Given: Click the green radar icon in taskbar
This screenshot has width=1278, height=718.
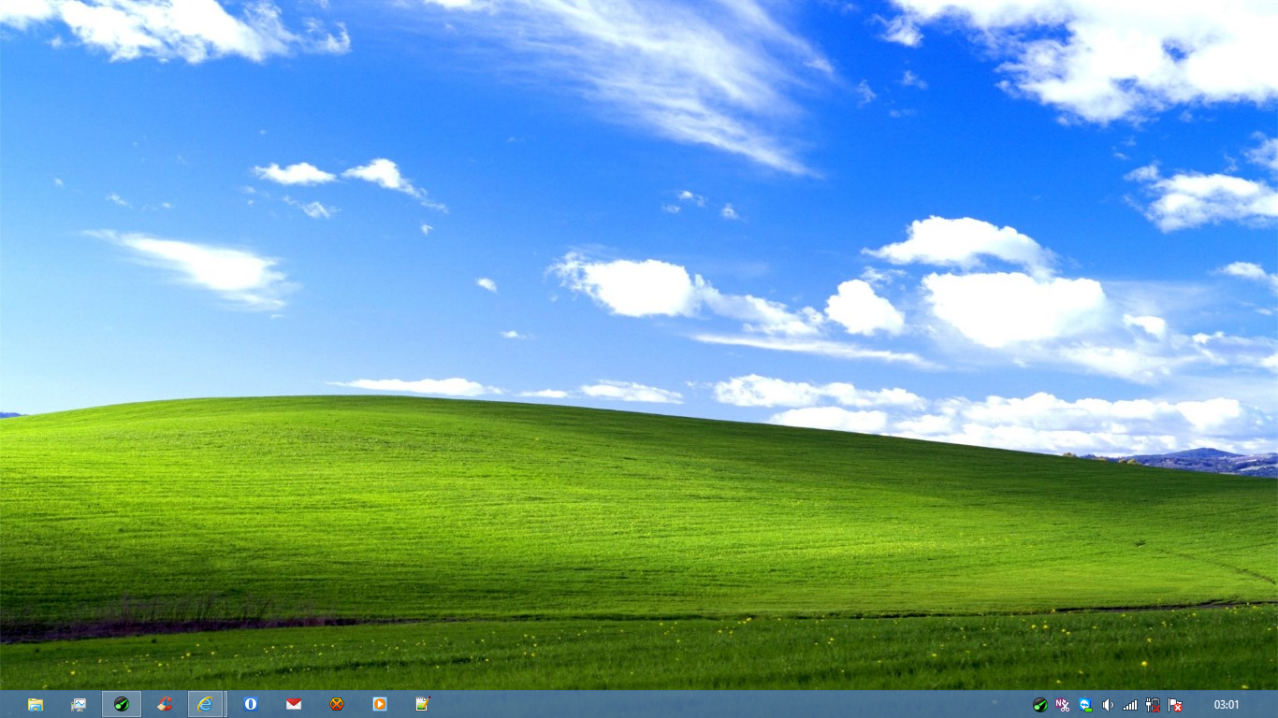Looking at the screenshot, I should (122, 704).
